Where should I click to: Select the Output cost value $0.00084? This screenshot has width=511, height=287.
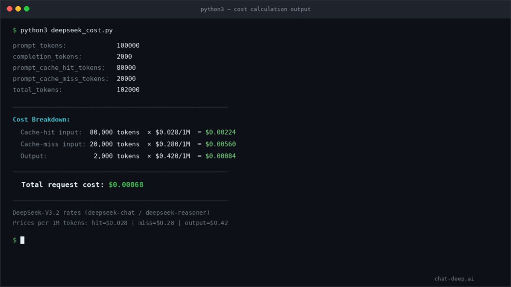[x=222, y=156]
